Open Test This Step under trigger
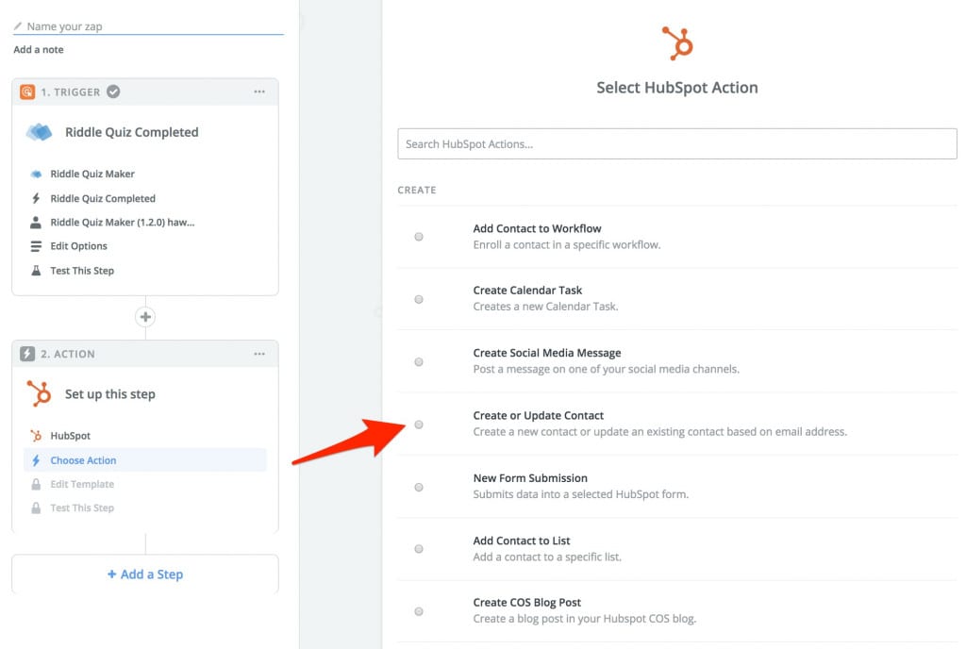Screen dimensions: 966x649 pyautogui.click(x=82, y=271)
